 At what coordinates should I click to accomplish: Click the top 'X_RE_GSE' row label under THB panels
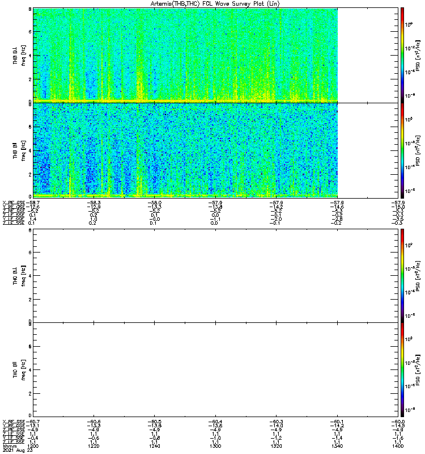[x=14, y=203]
